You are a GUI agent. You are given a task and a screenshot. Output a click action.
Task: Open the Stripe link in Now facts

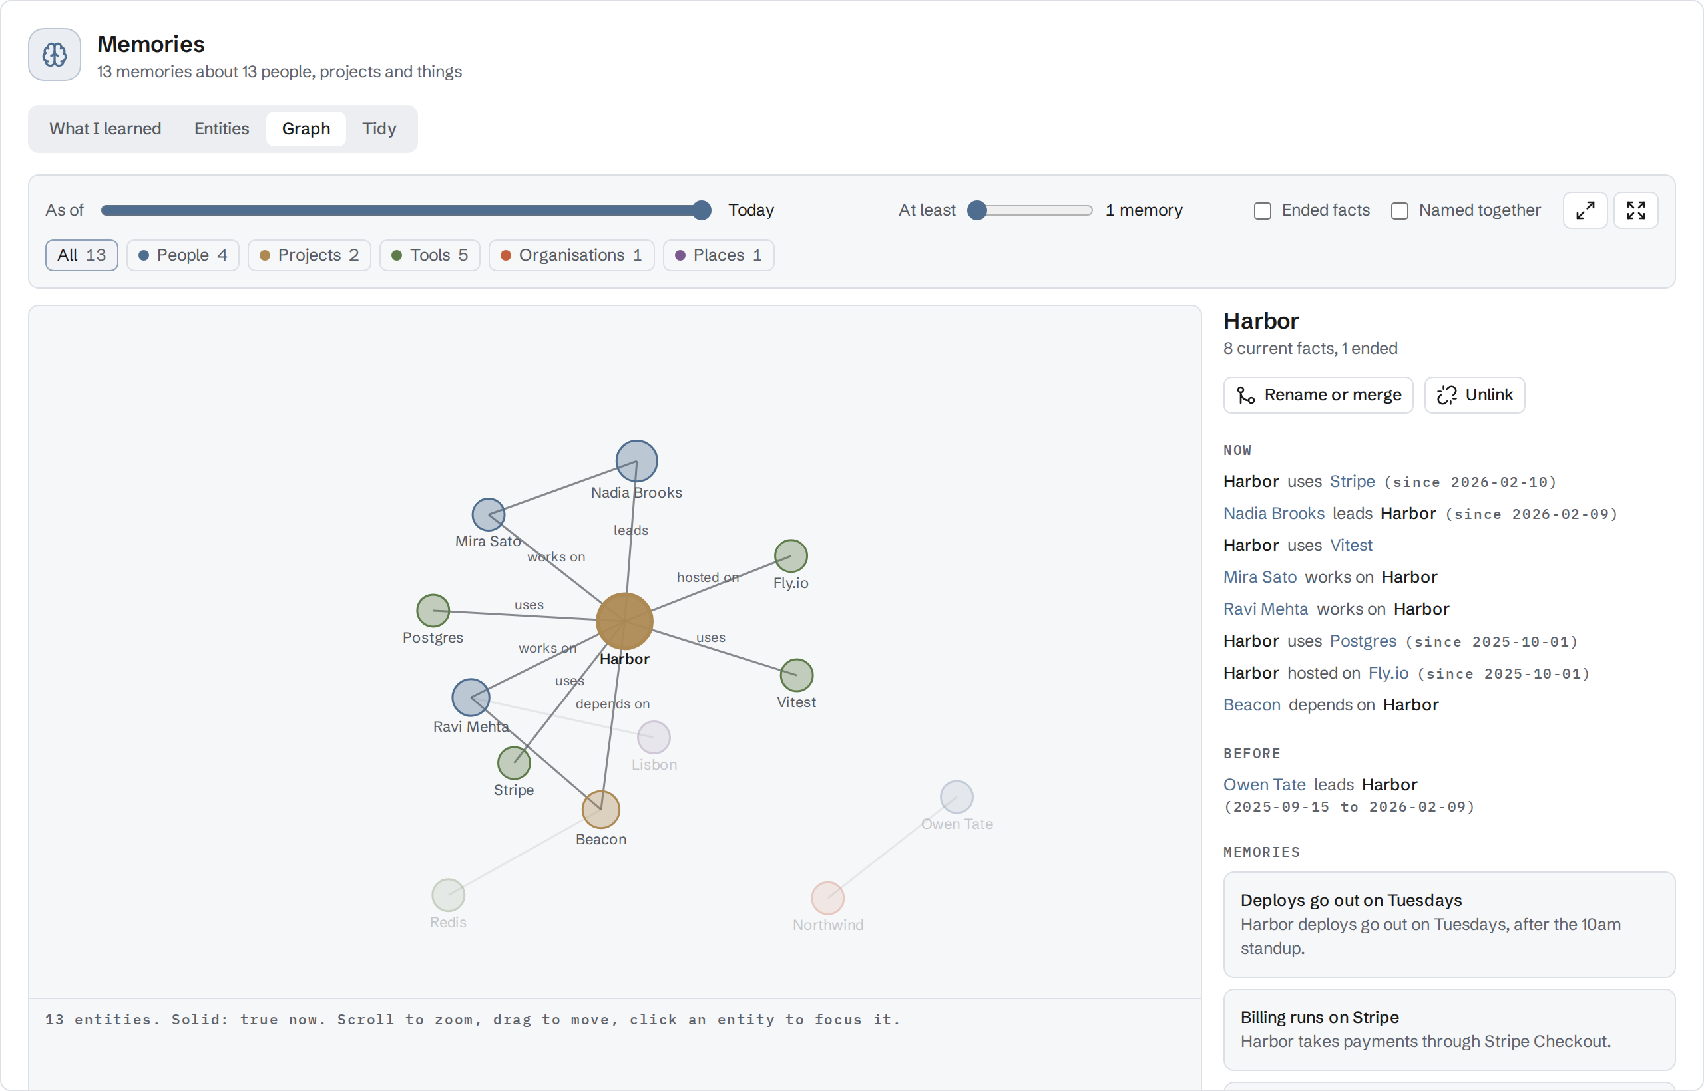(1353, 482)
